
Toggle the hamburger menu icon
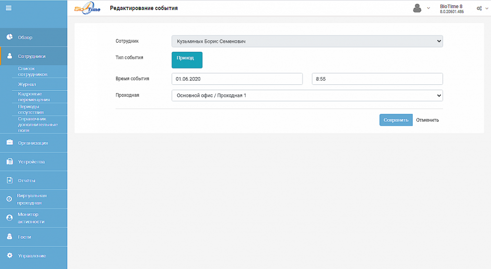tap(9, 8)
